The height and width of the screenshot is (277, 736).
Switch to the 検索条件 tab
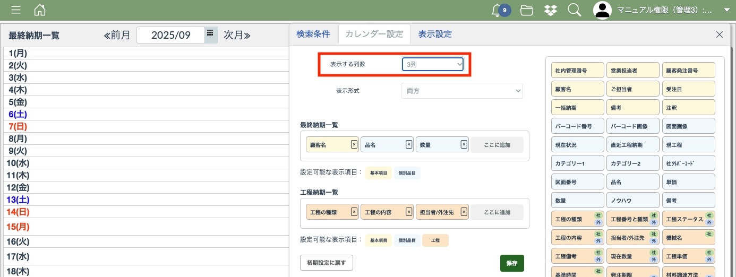coord(313,34)
